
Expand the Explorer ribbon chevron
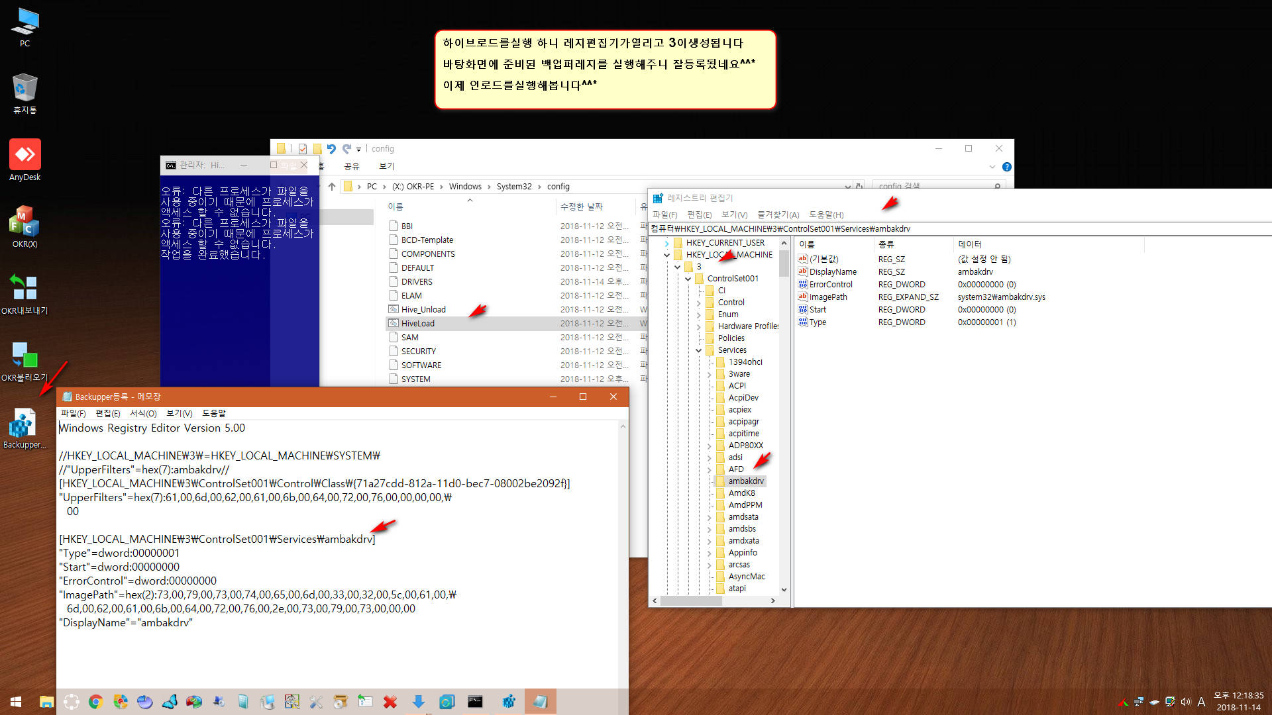pos(992,167)
